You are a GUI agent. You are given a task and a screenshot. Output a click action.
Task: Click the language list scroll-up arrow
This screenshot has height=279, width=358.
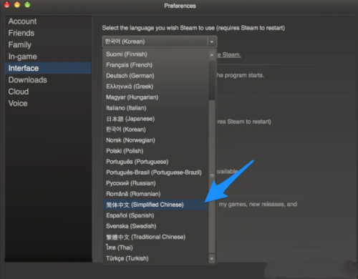click(x=212, y=55)
